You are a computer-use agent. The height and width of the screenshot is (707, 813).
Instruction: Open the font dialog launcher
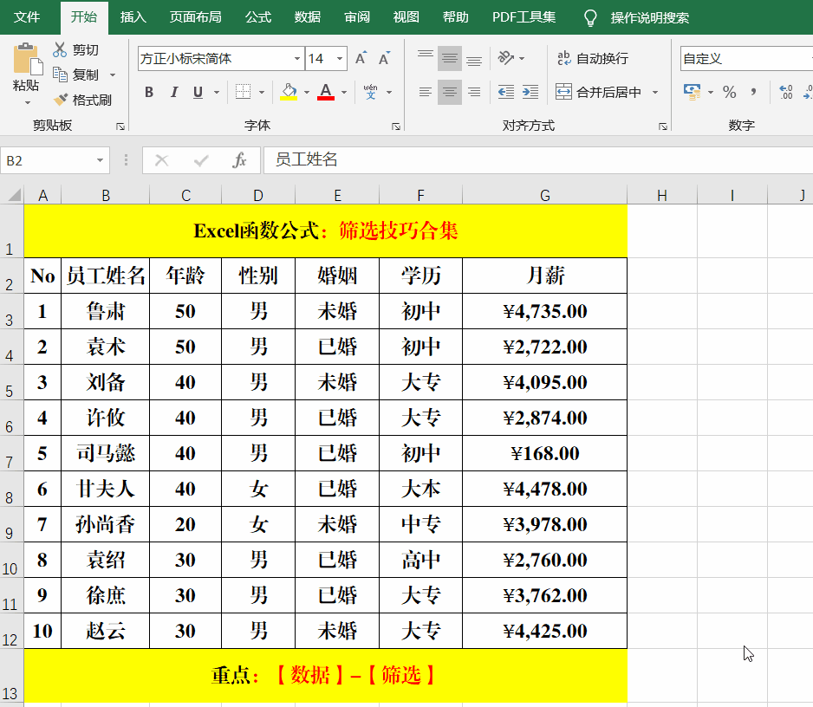point(396,126)
